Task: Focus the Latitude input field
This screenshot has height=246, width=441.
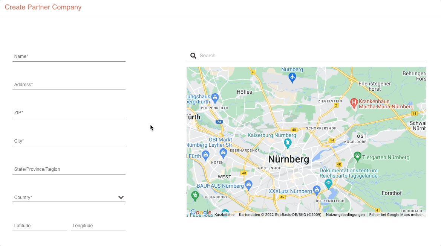Action: click(x=40, y=226)
